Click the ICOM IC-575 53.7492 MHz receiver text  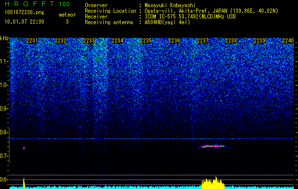pyautogui.click(x=190, y=17)
